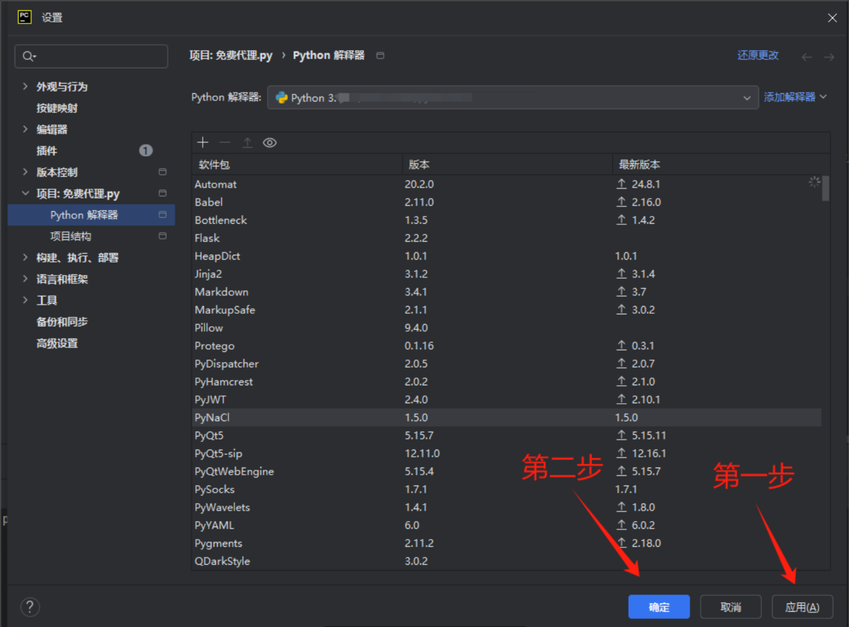Click the upgrade arrow icon beside 24.8.1
Image resolution: width=849 pixels, height=627 pixels.
click(x=621, y=184)
